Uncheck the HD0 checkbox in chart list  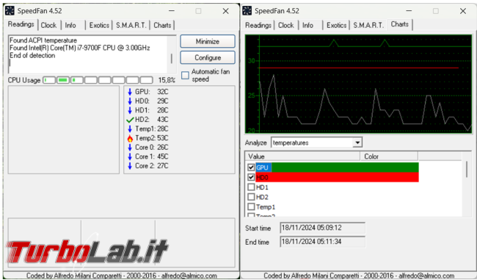[x=251, y=177]
